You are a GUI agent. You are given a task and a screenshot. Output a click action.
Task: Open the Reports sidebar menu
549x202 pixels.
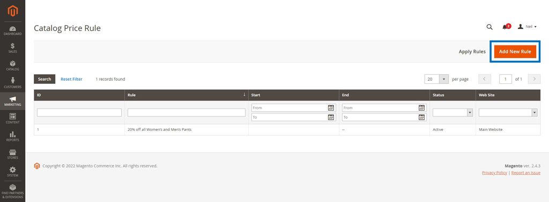coord(13,136)
